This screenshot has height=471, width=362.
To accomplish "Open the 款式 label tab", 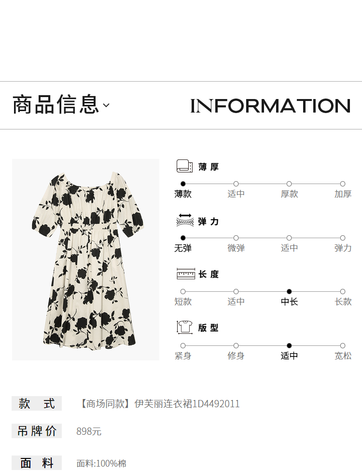I will pos(37,403).
